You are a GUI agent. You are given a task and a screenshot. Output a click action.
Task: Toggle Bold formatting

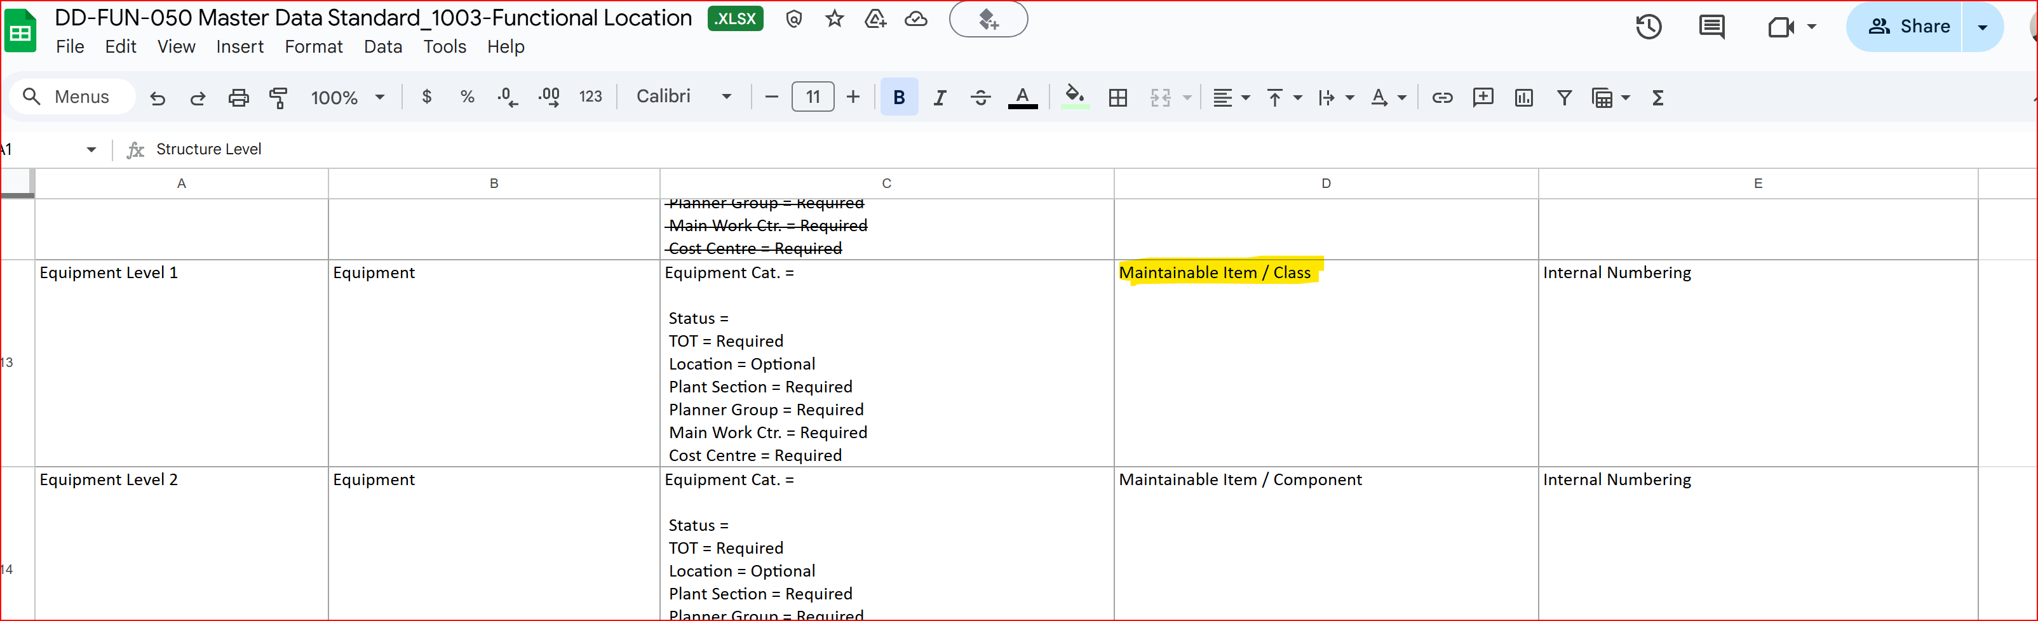pos(899,97)
